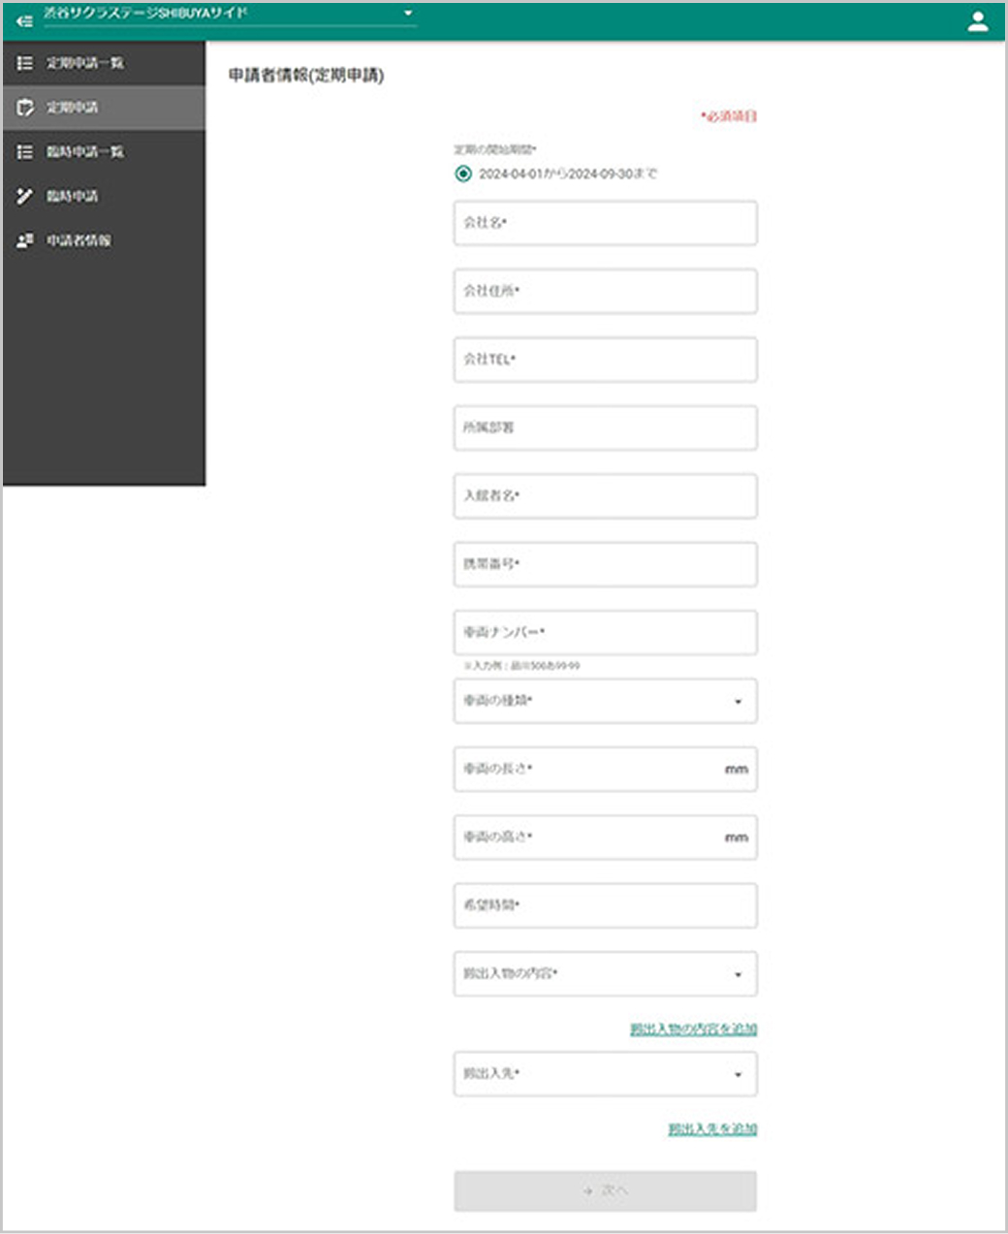This screenshot has height=1234, width=1008.
Task: Click the 定期申請一覧 list icon in sidebar
Action: [x=25, y=63]
